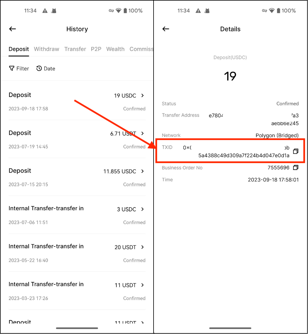Switch to the Transfer tab
The width and height of the screenshot is (308, 334).
[x=75, y=49]
